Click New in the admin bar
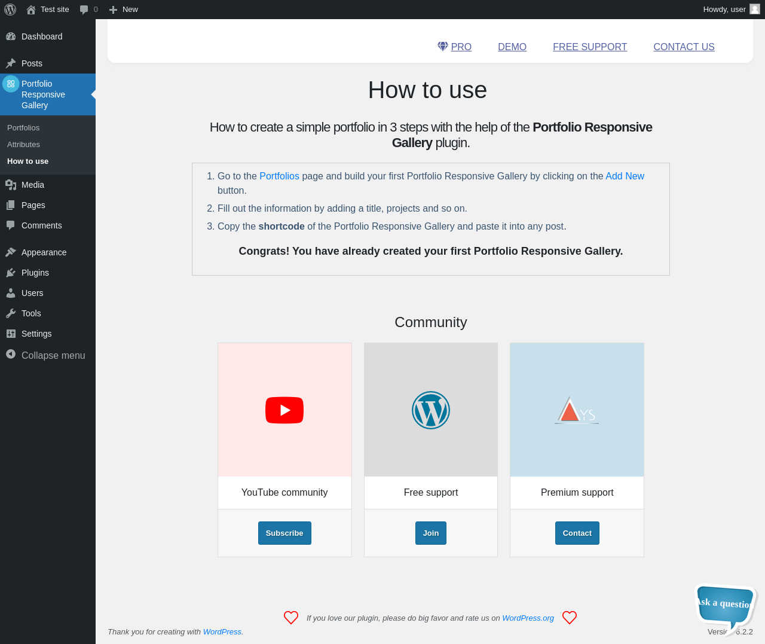This screenshot has width=765, height=644. [x=123, y=10]
